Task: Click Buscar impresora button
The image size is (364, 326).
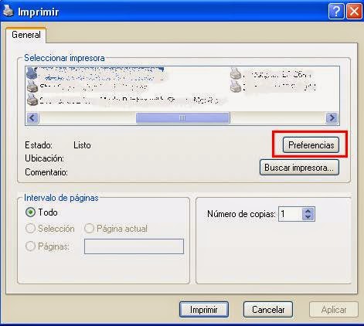Action: pos(299,168)
